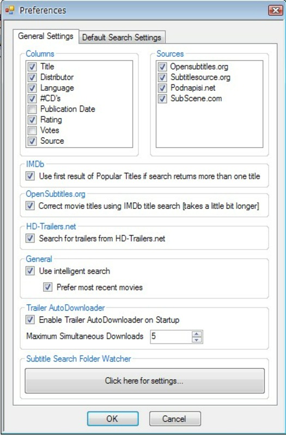Select the Publication Date text label
The image size is (286, 436).
pos(68,109)
